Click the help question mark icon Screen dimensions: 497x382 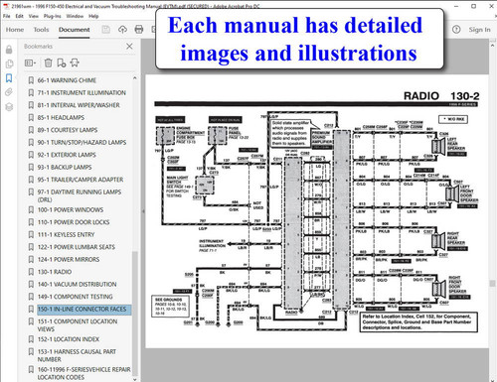456,30
